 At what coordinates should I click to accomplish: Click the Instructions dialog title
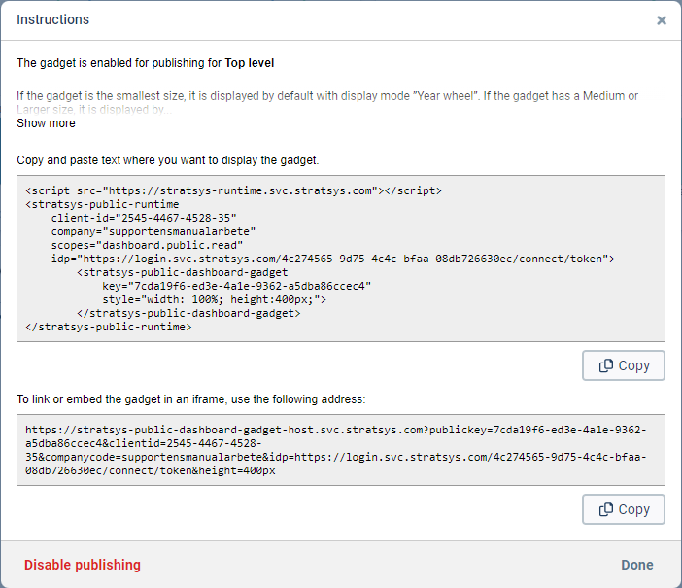coord(52,19)
